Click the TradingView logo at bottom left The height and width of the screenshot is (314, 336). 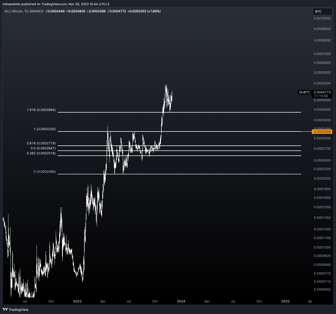(16, 310)
